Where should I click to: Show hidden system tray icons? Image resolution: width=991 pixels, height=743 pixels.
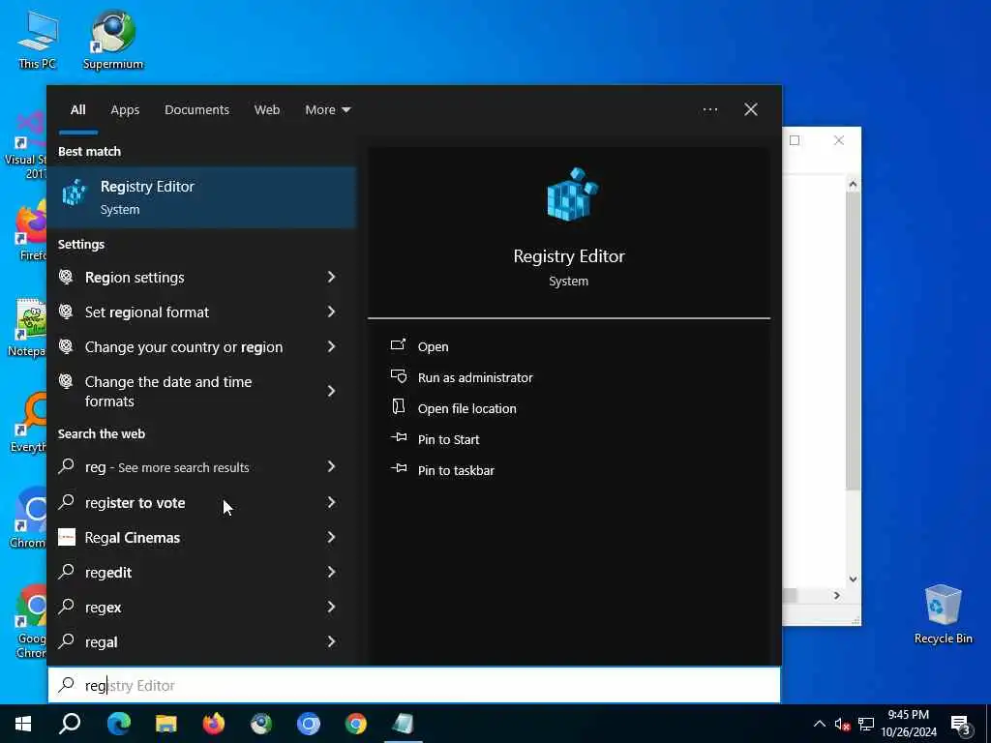point(819,724)
